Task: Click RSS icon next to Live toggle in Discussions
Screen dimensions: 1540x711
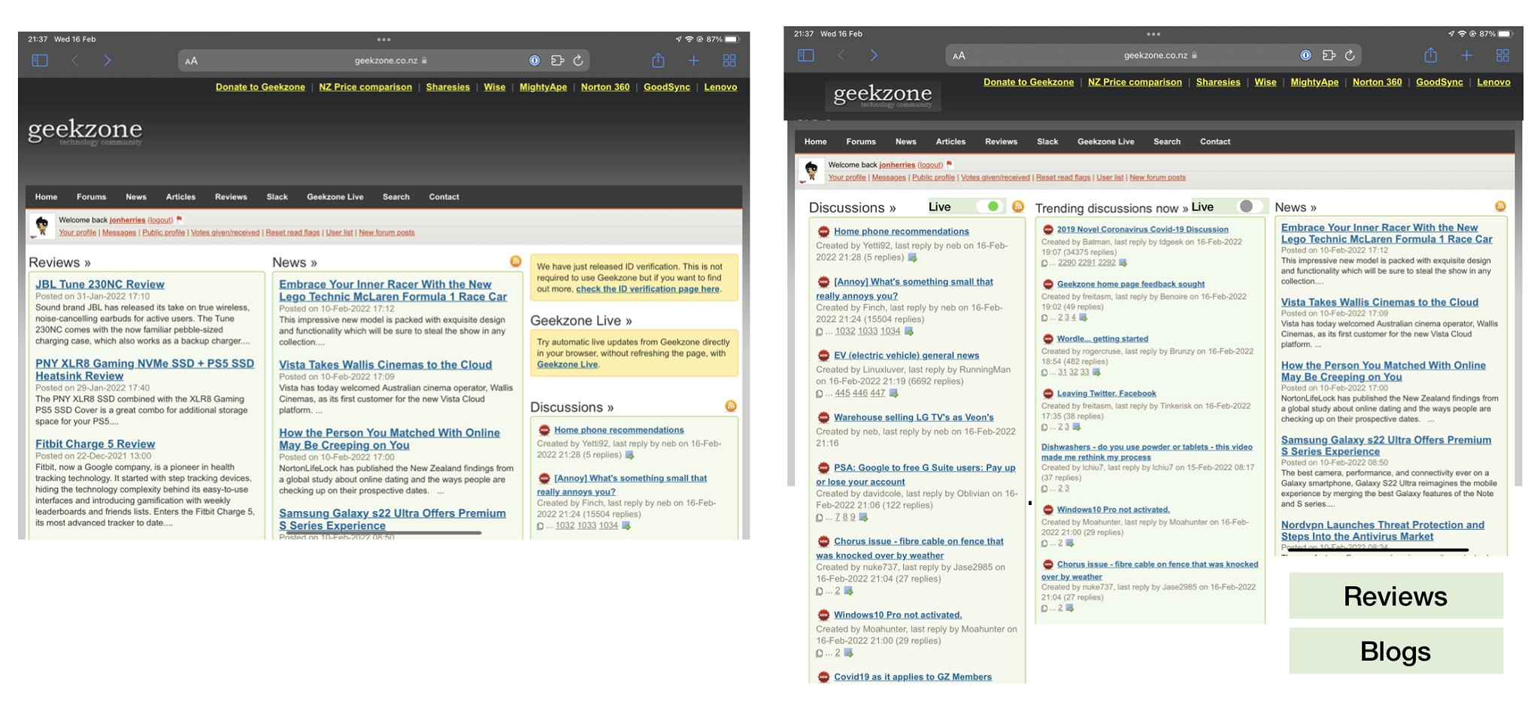Action: (1018, 207)
